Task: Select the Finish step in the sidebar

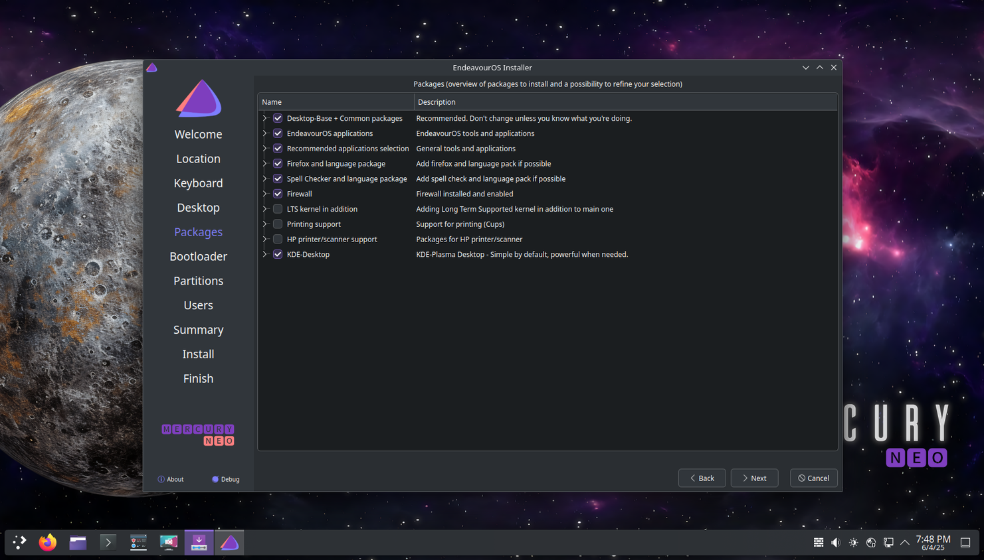Action: click(198, 379)
